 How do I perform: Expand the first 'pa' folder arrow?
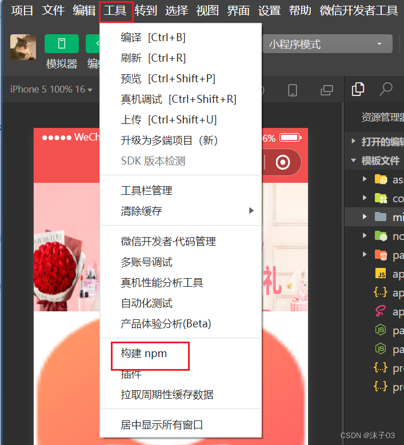tap(365, 254)
